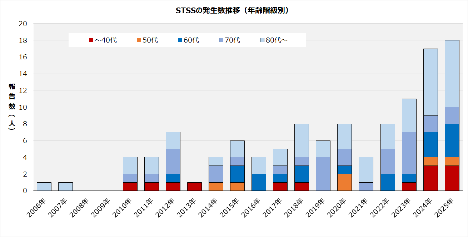The width and height of the screenshot is (468, 237).
Task: Click the 70代 segment of the 2019年 bar
Action: click(323, 174)
